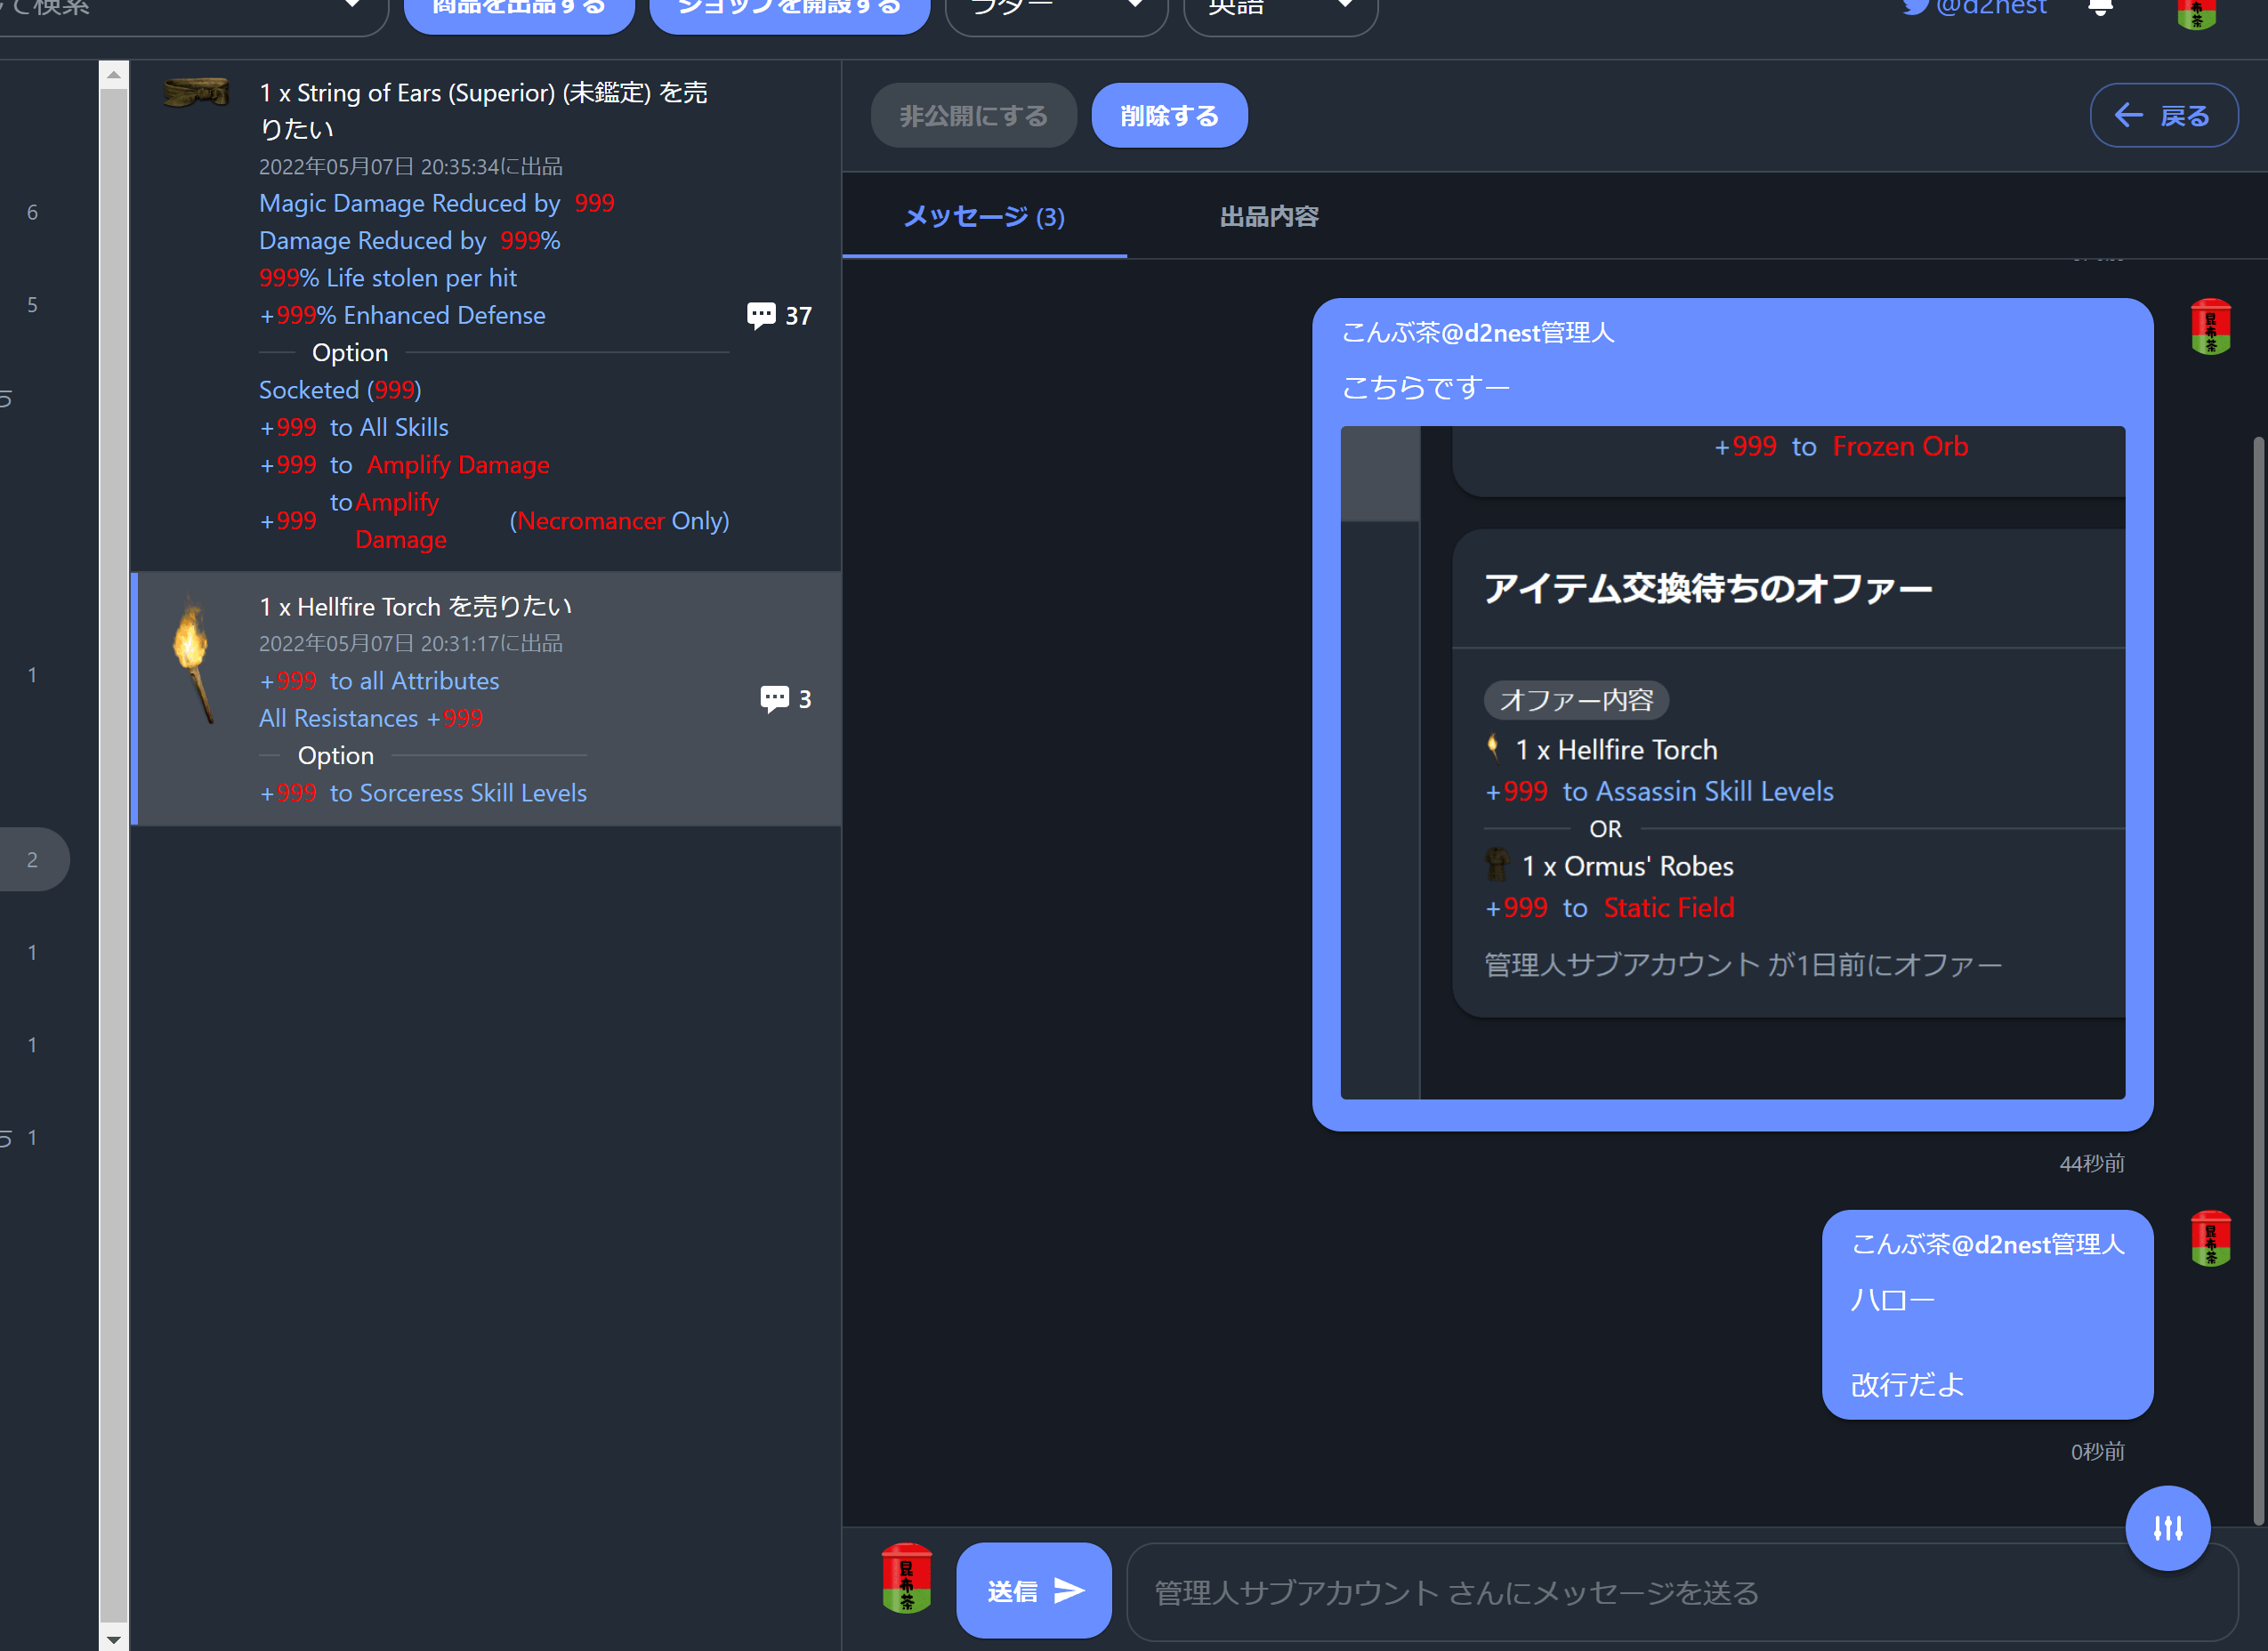Click the Twitter @d2nest link
2268x1651 pixels.
click(1974, 8)
